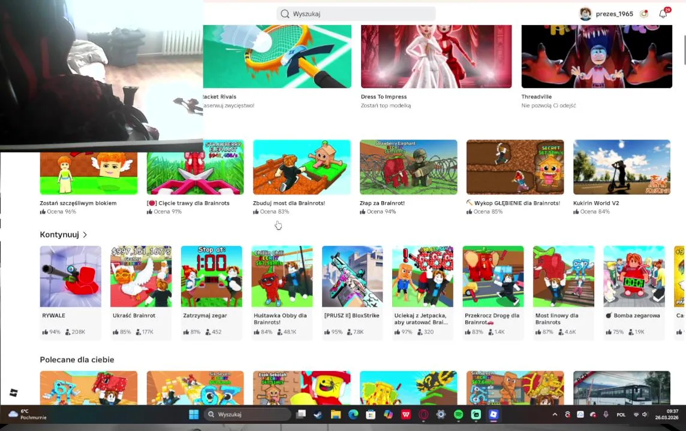This screenshot has height=431, width=686.
Task: Open POL language switcher
Action: pos(621,415)
